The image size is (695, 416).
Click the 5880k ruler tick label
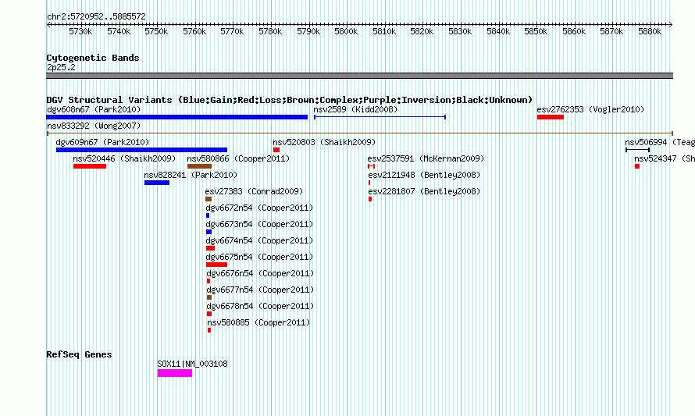click(650, 31)
